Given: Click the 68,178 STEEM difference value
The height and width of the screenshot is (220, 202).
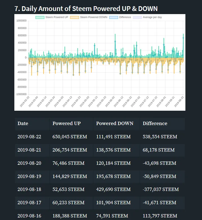Looking at the screenshot, I should click(159, 150).
